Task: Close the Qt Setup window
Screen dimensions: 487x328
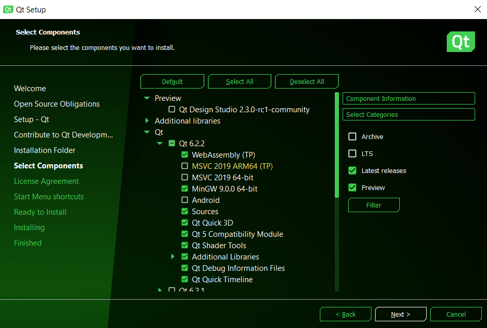Action: [478, 9]
